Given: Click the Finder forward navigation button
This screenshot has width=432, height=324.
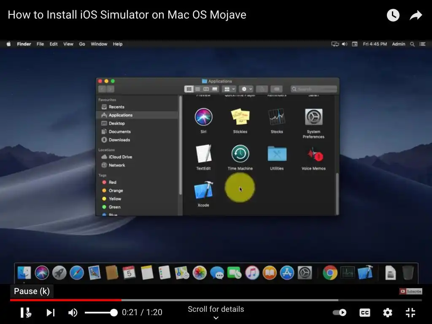Looking at the screenshot, I should pyautogui.click(x=110, y=89).
